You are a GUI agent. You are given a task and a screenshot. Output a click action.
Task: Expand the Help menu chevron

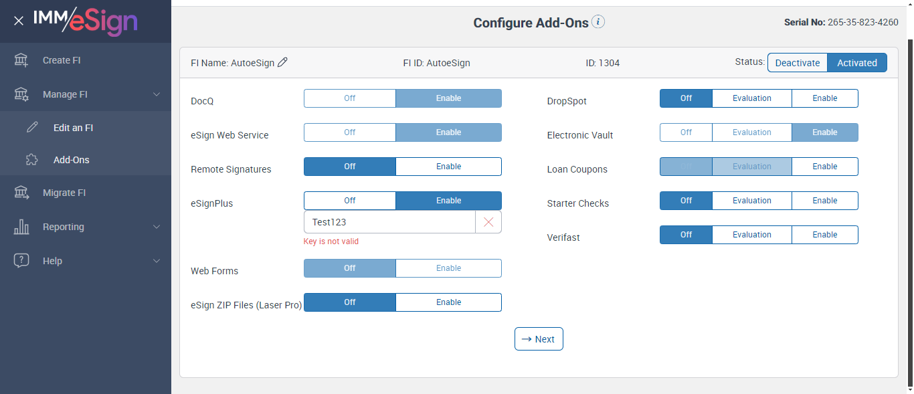(x=157, y=261)
